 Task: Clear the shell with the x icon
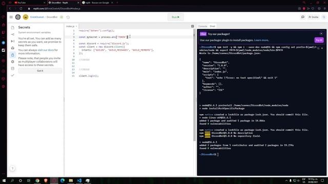(322, 48)
